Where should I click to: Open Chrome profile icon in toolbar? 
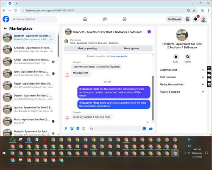[x=202, y=11]
